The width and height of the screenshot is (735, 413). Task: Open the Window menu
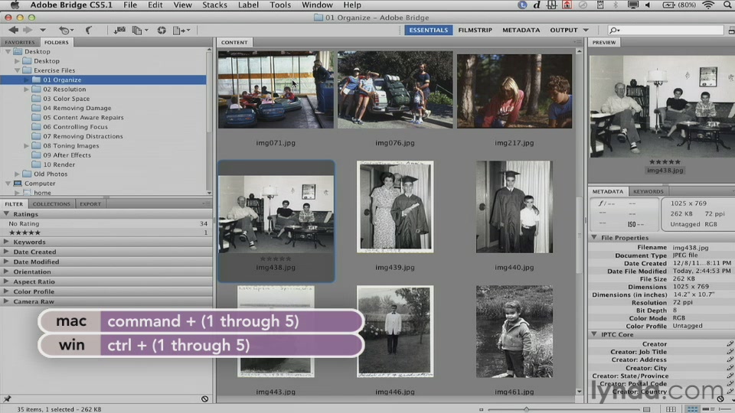pyautogui.click(x=317, y=5)
